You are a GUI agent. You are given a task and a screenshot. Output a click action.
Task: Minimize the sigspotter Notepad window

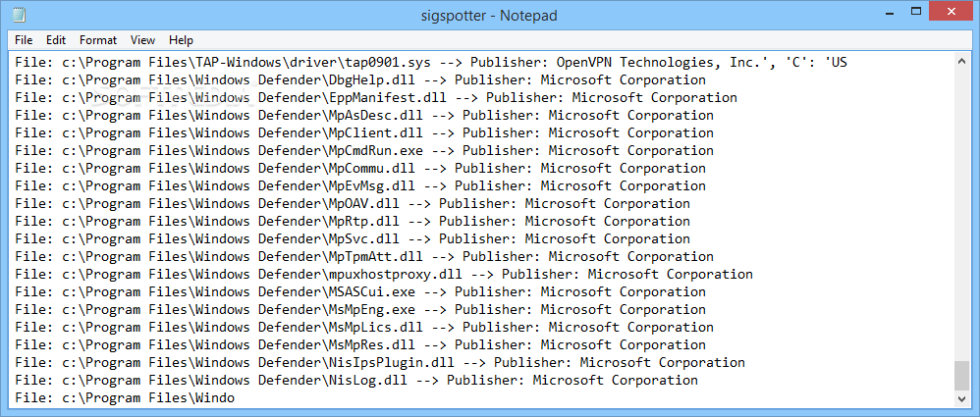point(891,11)
